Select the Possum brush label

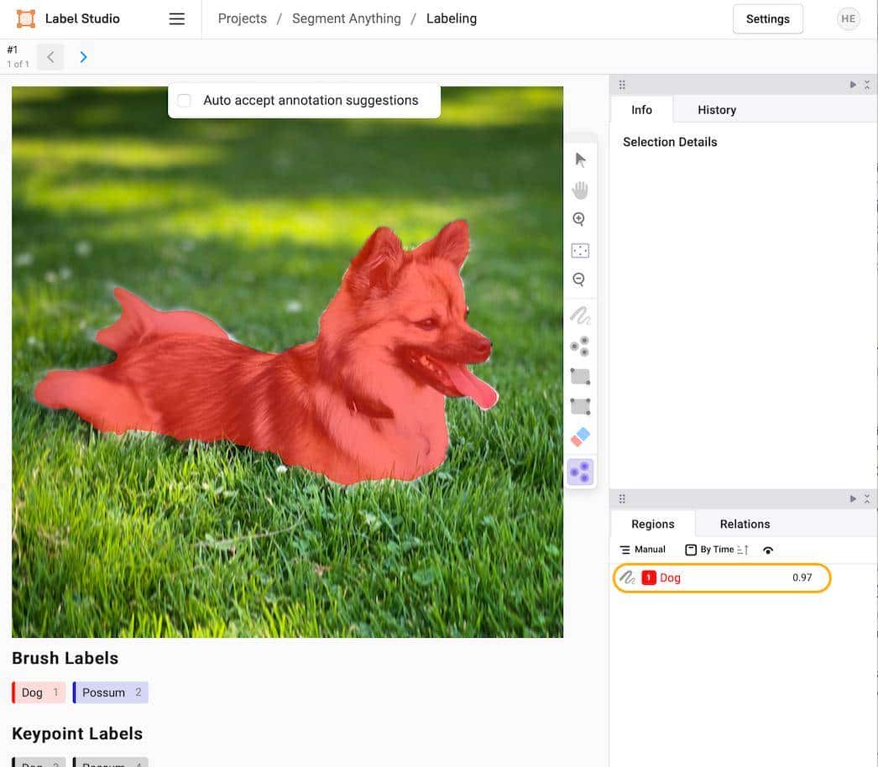[x=111, y=692]
